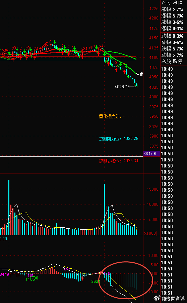Click the 3875 price axis label
Screen dimensions: 187x303
154,146
